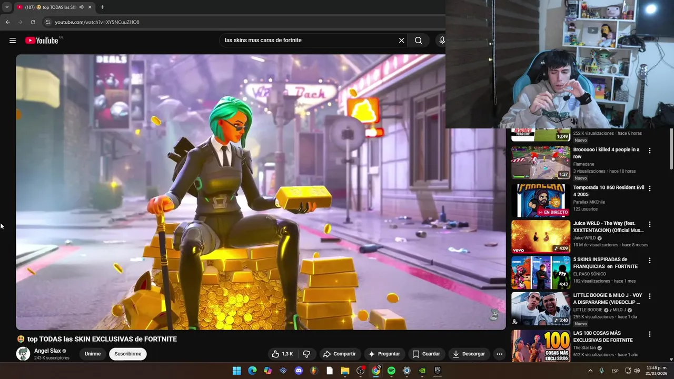Viewport: 674px width, 379px height.
Task: Mute the tab using its speaker icon
Action: click(81, 7)
